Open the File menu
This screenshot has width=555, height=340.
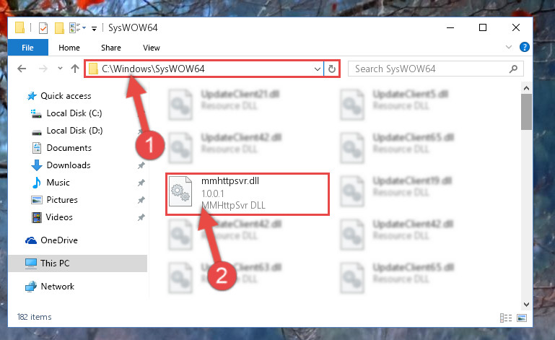point(27,48)
